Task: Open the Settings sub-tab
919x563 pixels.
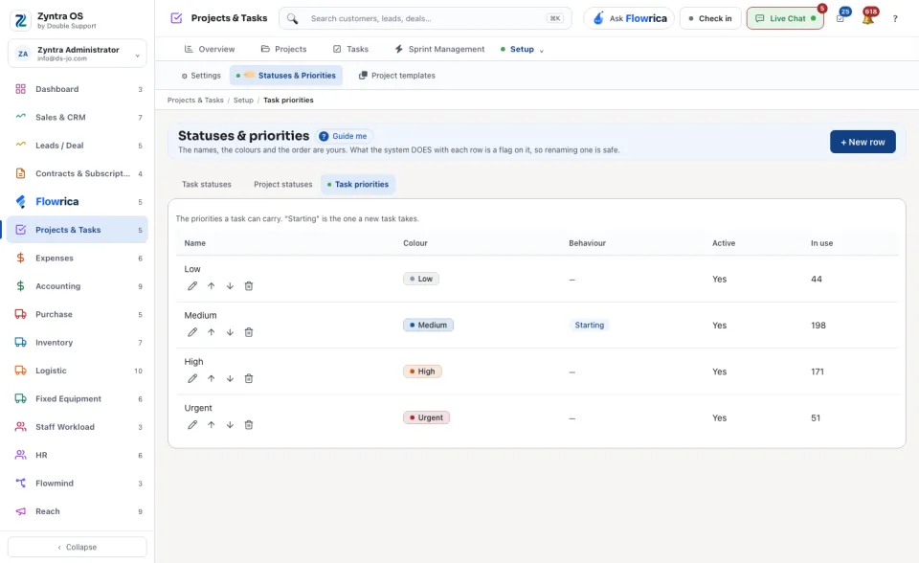Action: coord(201,76)
